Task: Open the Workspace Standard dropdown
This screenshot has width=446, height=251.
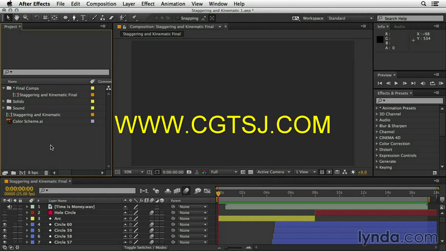Action: (350, 18)
